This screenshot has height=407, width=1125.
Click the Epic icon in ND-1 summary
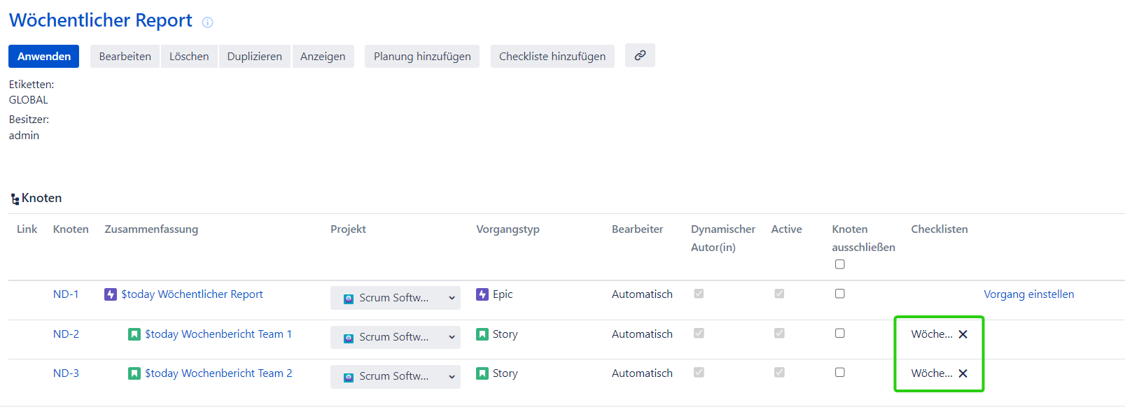pos(111,294)
